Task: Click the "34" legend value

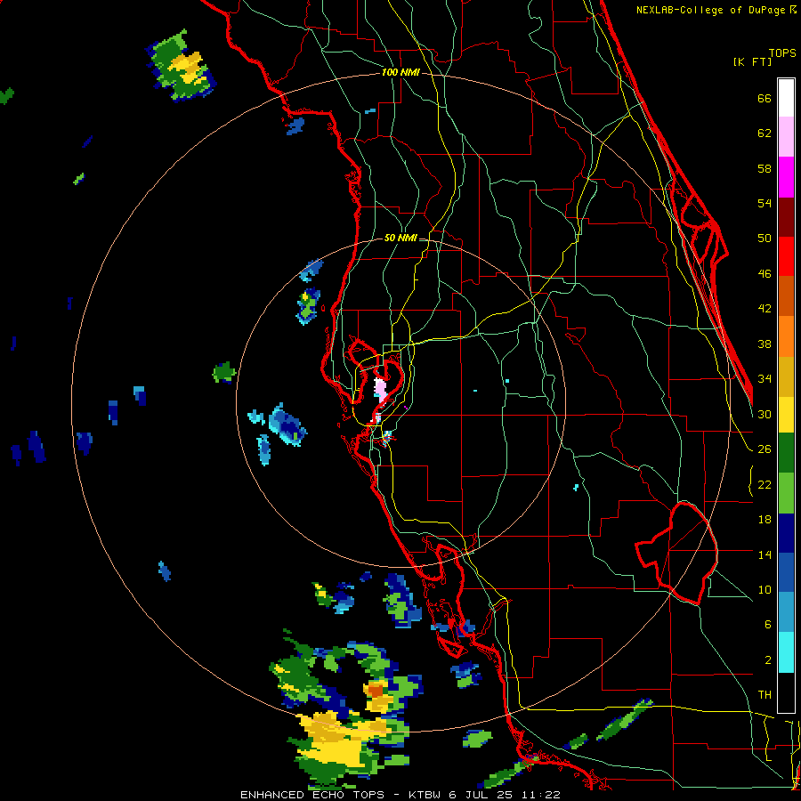Action: point(765,378)
